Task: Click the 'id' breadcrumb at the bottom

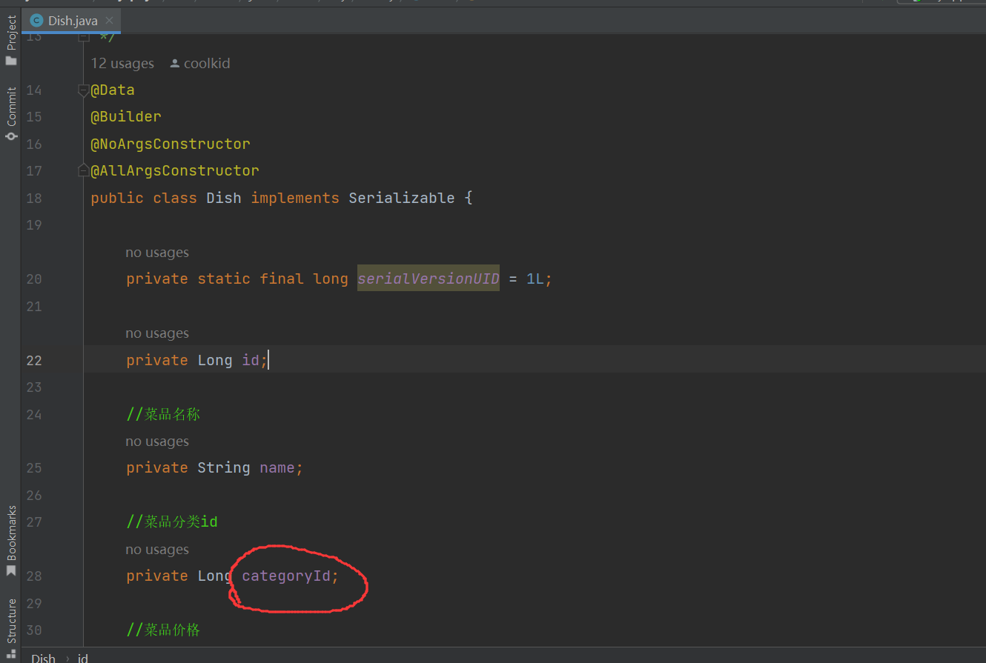Action: coord(82,656)
